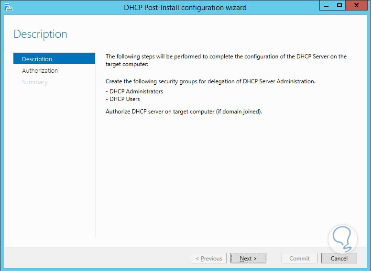Cancel the DHCP Post-Install wizard
This screenshot has height=271, width=372.
339,258
